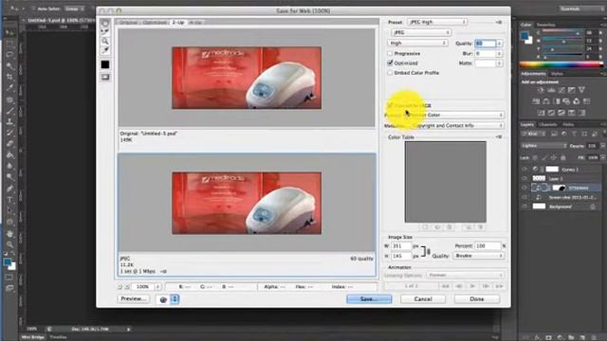Add a Levels adjustment
The width and height of the screenshot is (607, 341).
point(551,90)
